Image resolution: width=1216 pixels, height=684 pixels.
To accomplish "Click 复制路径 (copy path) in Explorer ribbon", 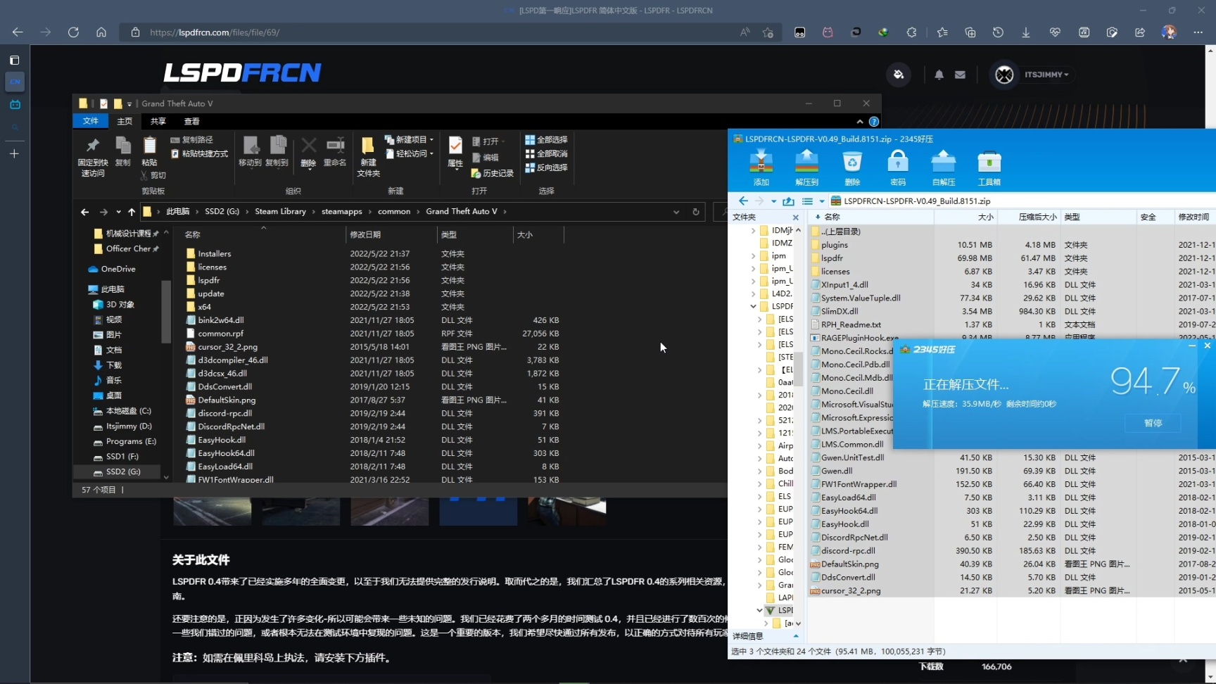I will pyautogui.click(x=191, y=140).
